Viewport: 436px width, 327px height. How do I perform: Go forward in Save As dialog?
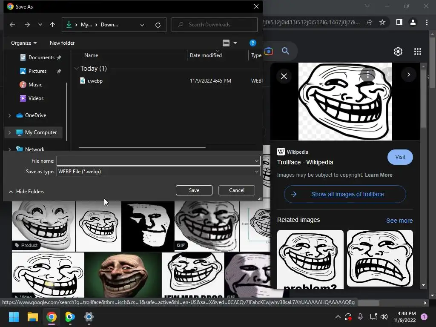coord(27,25)
